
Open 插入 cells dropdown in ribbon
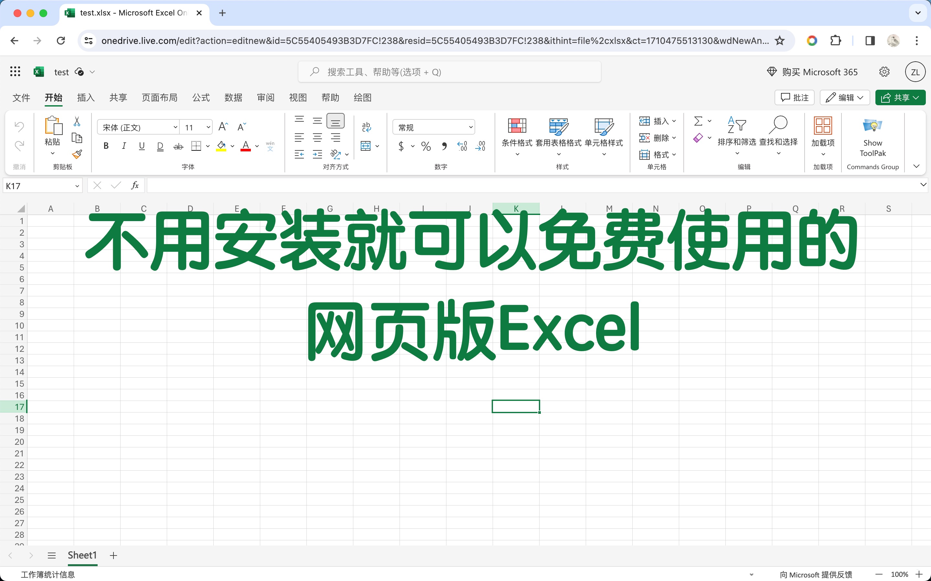point(658,121)
